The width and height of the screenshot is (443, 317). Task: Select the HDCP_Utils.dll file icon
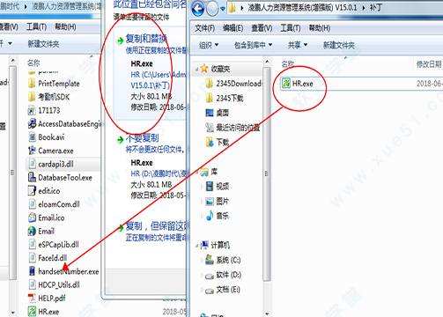click(x=32, y=284)
